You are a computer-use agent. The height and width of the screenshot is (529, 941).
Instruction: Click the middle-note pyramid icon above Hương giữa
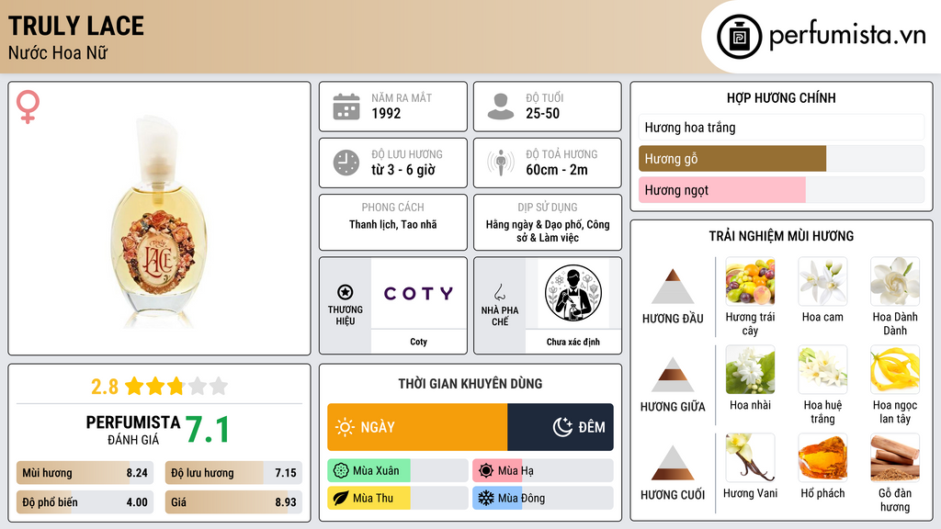click(673, 375)
